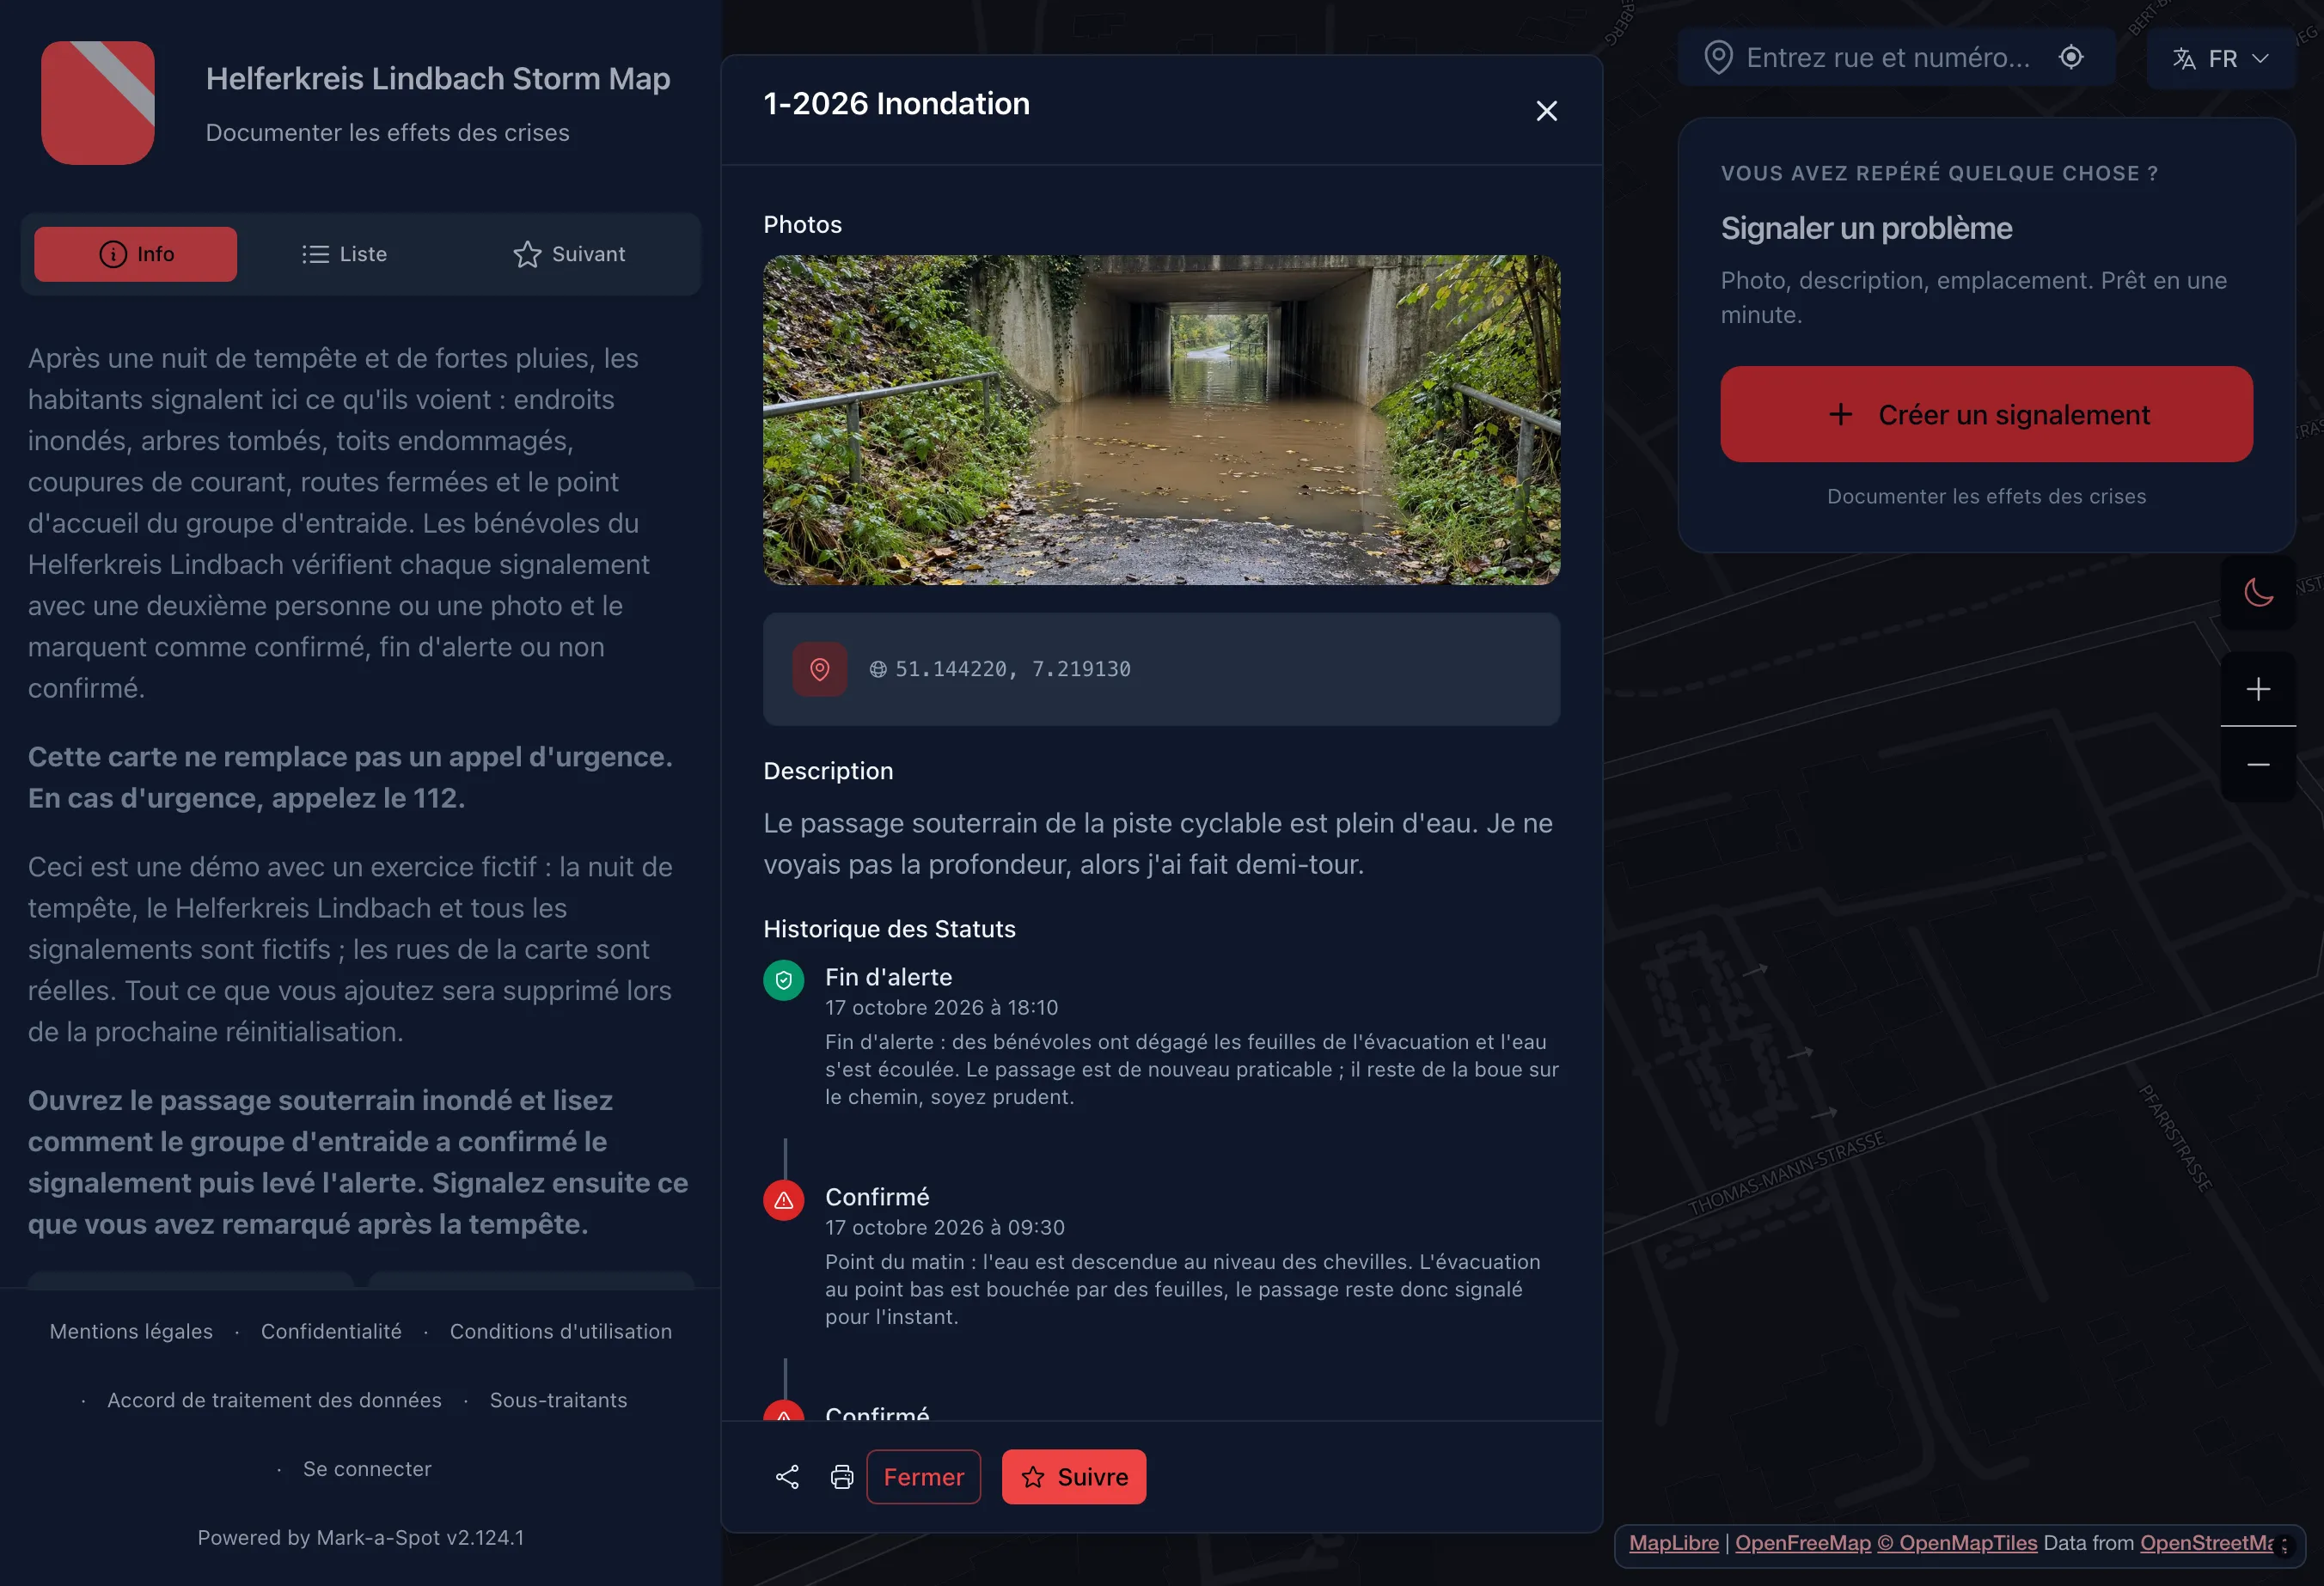Click the Fermer button
This screenshot has height=1586, width=2324.
(x=923, y=1477)
